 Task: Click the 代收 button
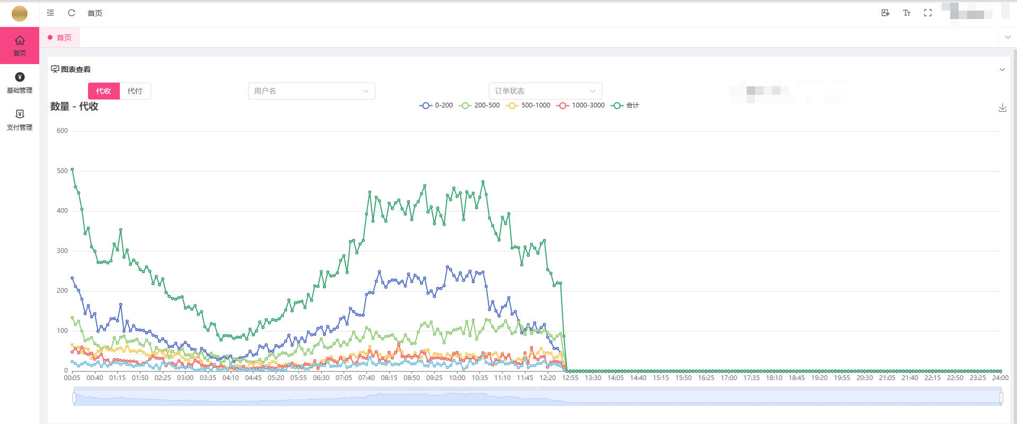pos(103,91)
